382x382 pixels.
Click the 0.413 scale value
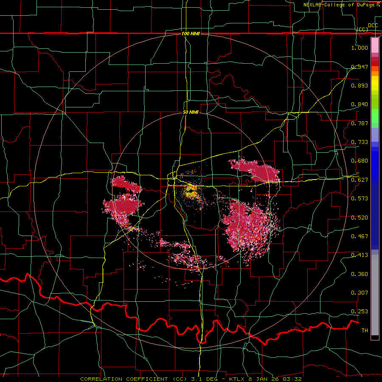[360, 255]
